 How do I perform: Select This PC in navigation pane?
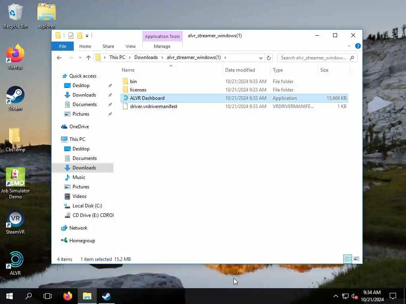coord(77,139)
